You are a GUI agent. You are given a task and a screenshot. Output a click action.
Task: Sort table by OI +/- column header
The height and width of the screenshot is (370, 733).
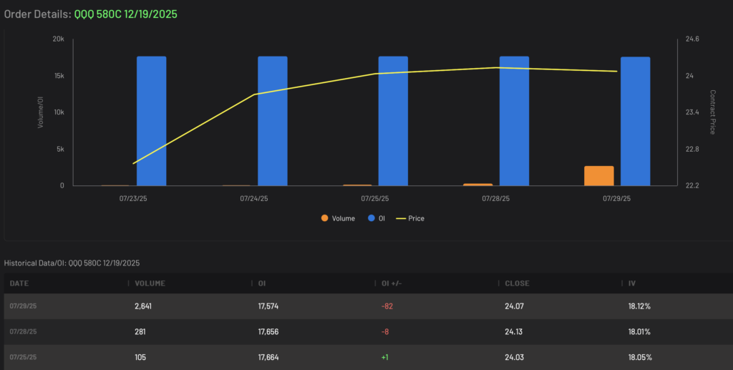(x=392, y=283)
